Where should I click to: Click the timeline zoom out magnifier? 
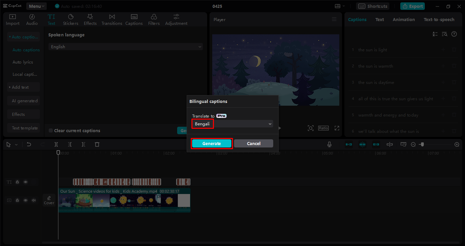[x=413, y=144]
